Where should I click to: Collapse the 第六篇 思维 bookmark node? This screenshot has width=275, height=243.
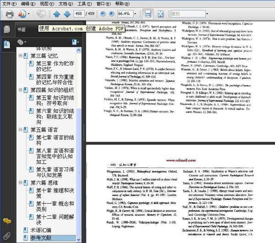pos(20,182)
